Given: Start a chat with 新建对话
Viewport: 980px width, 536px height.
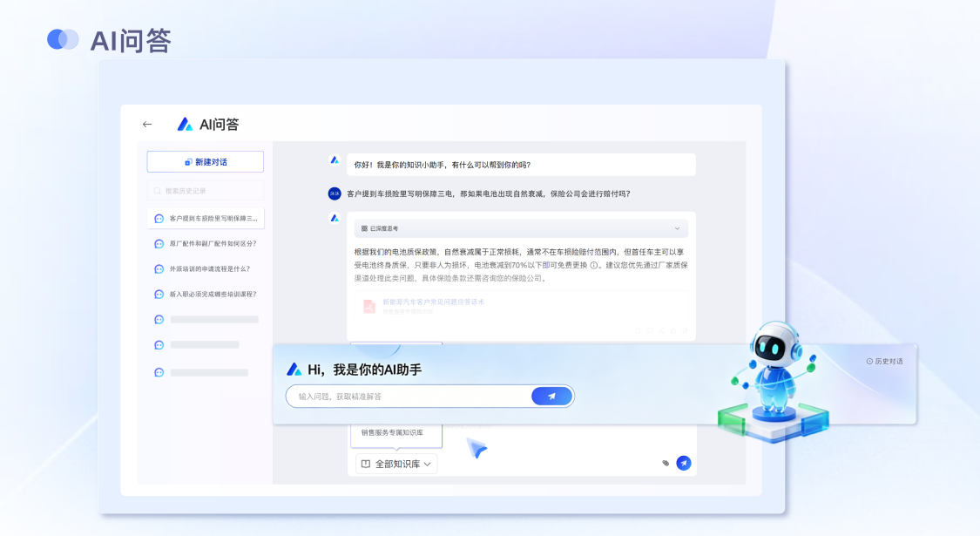Looking at the screenshot, I should click(x=205, y=161).
